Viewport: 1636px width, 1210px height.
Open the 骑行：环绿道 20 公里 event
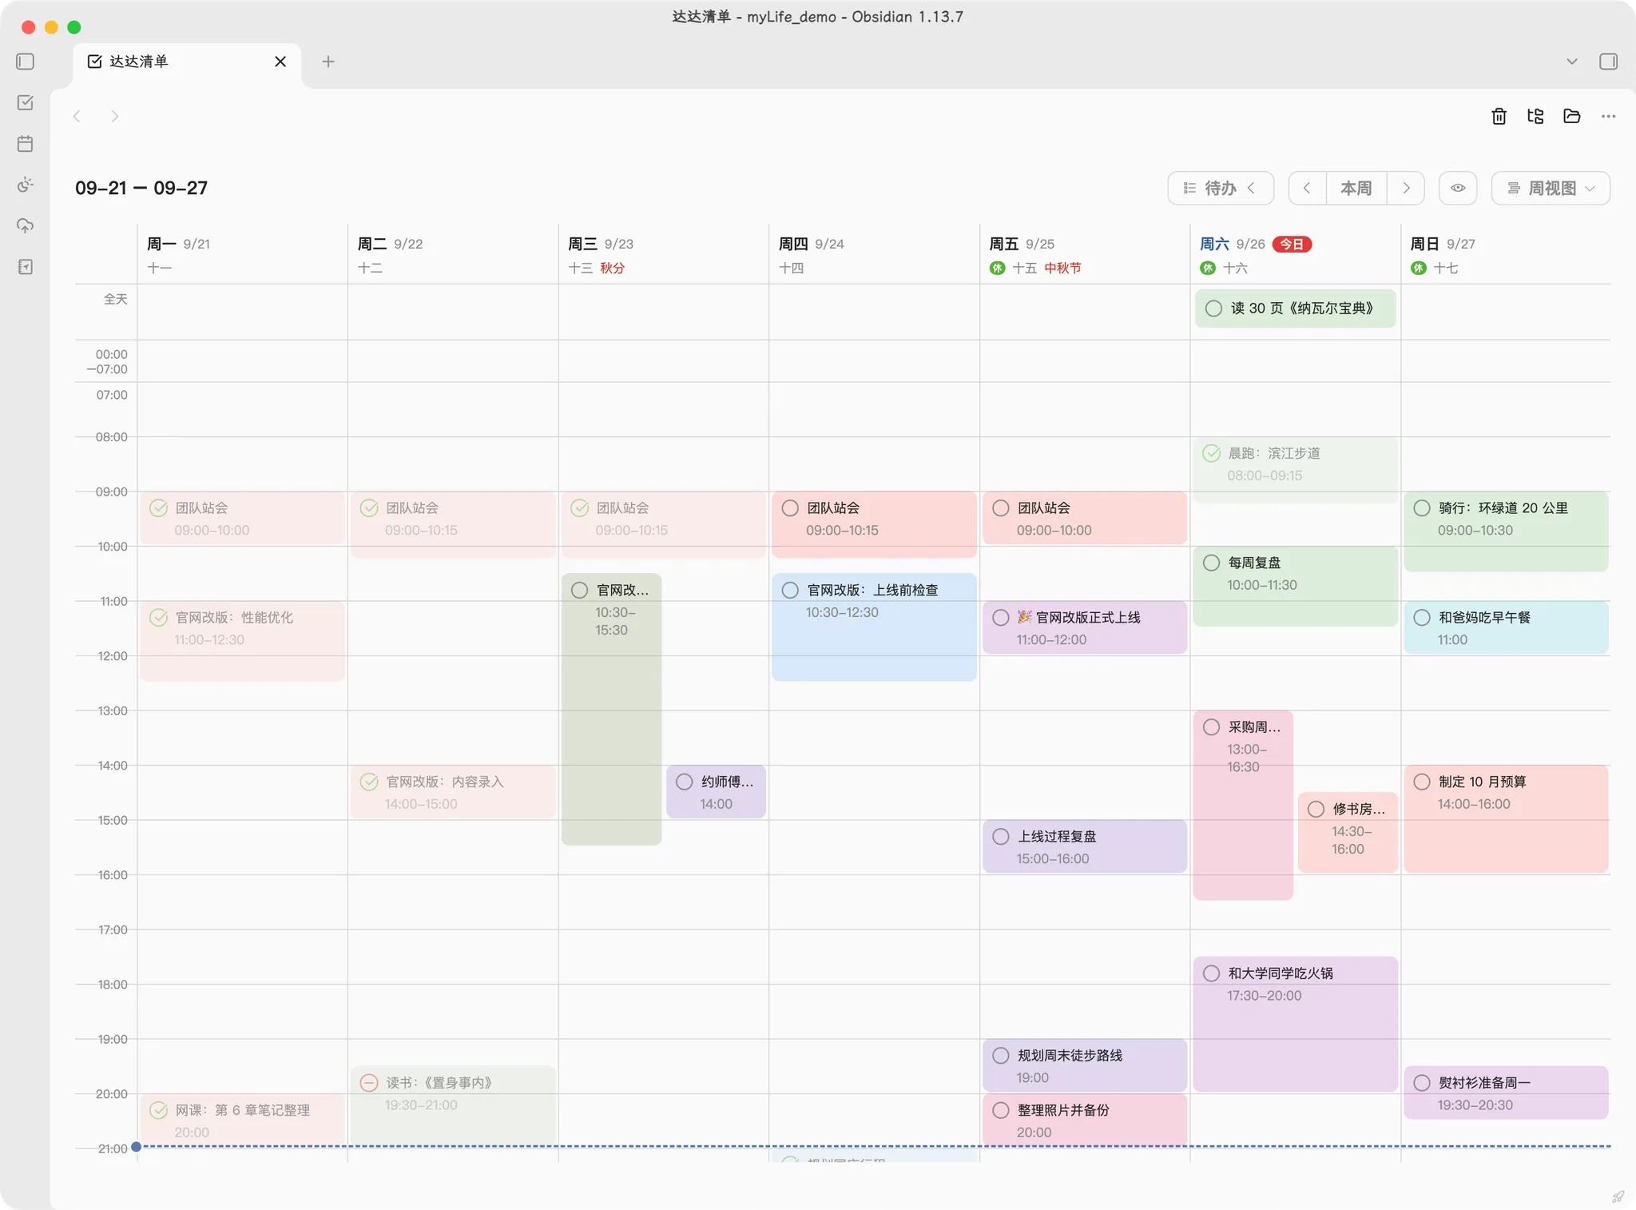[1506, 531]
